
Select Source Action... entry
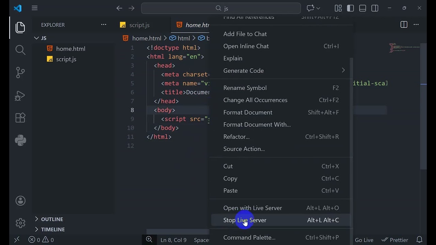point(281,149)
